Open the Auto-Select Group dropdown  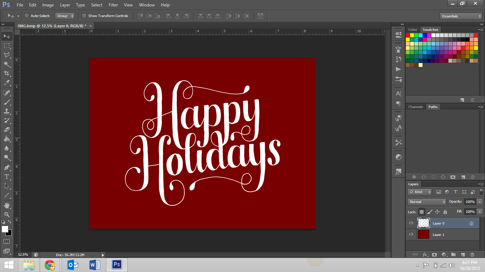(x=65, y=16)
